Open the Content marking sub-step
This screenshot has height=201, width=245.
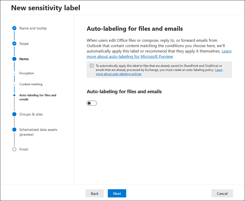[x=31, y=84]
